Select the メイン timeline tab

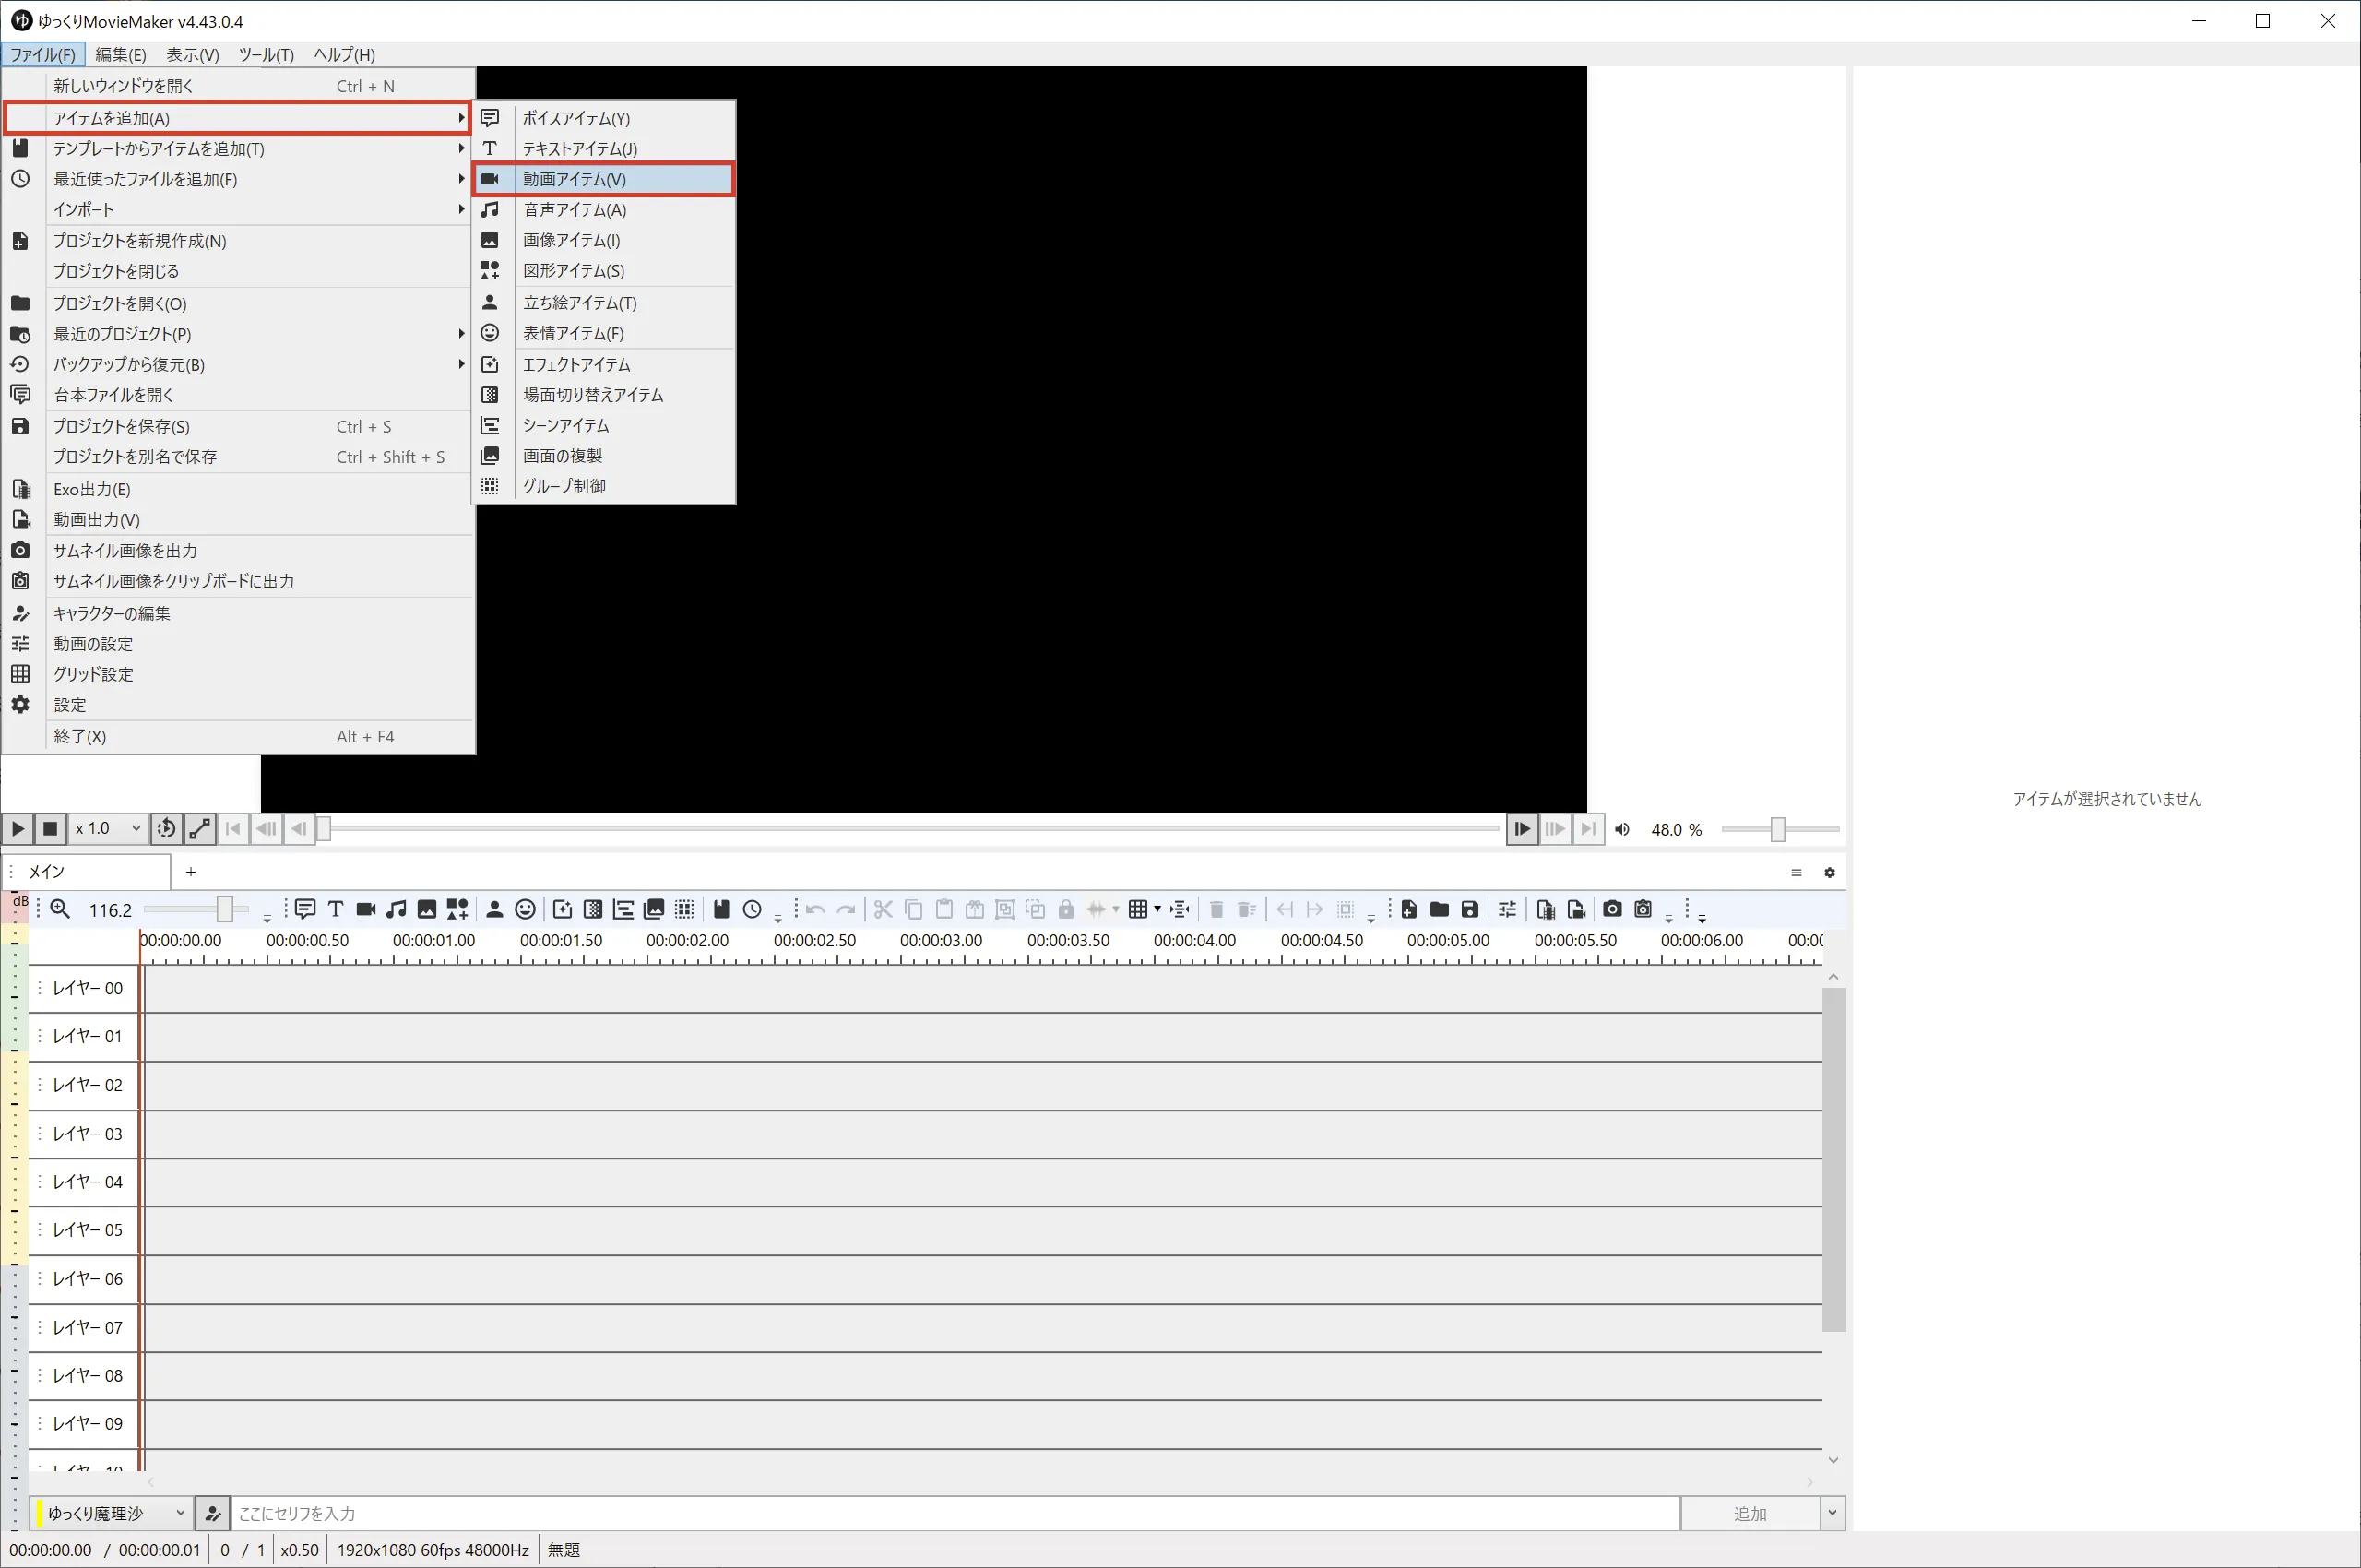86,872
